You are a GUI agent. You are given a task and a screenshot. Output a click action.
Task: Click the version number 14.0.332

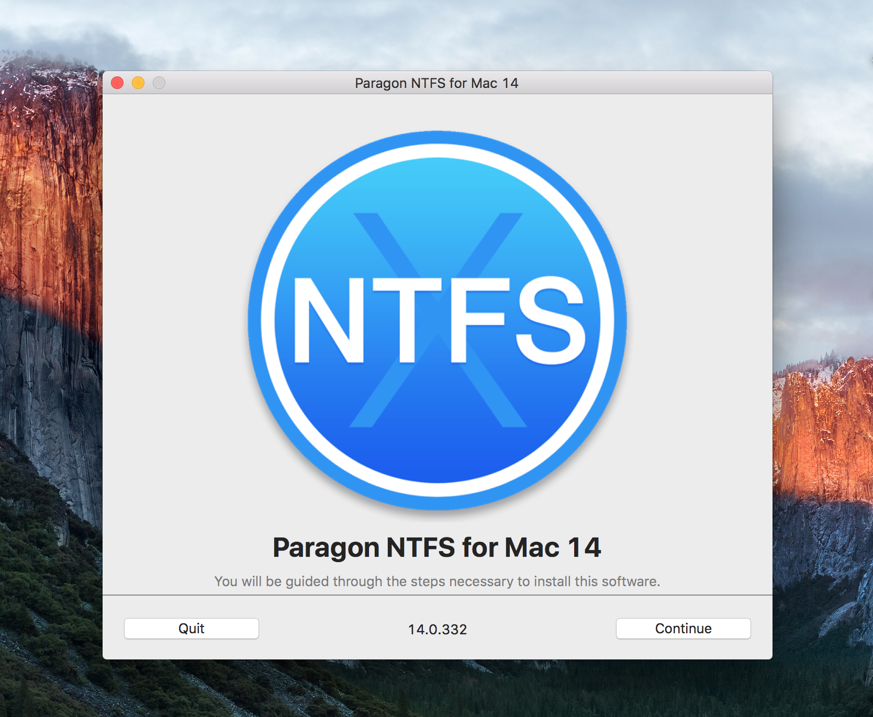point(438,629)
